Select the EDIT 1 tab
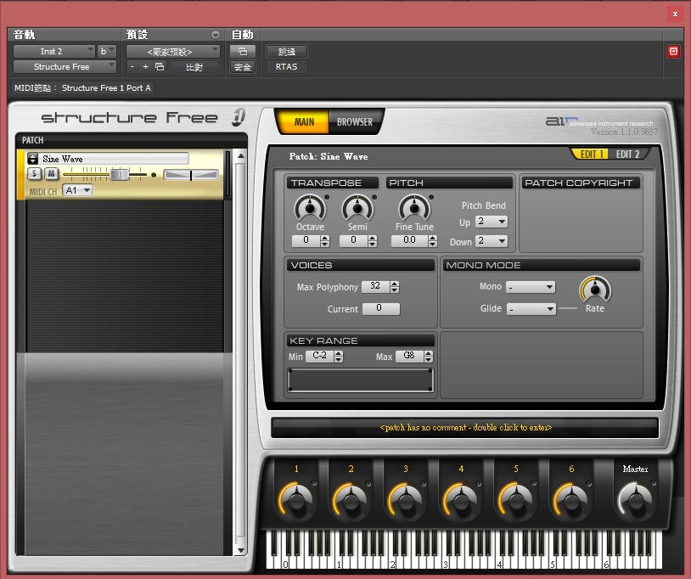Image resolution: width=691 pixels, height=579 pixels. click(591, 154)
